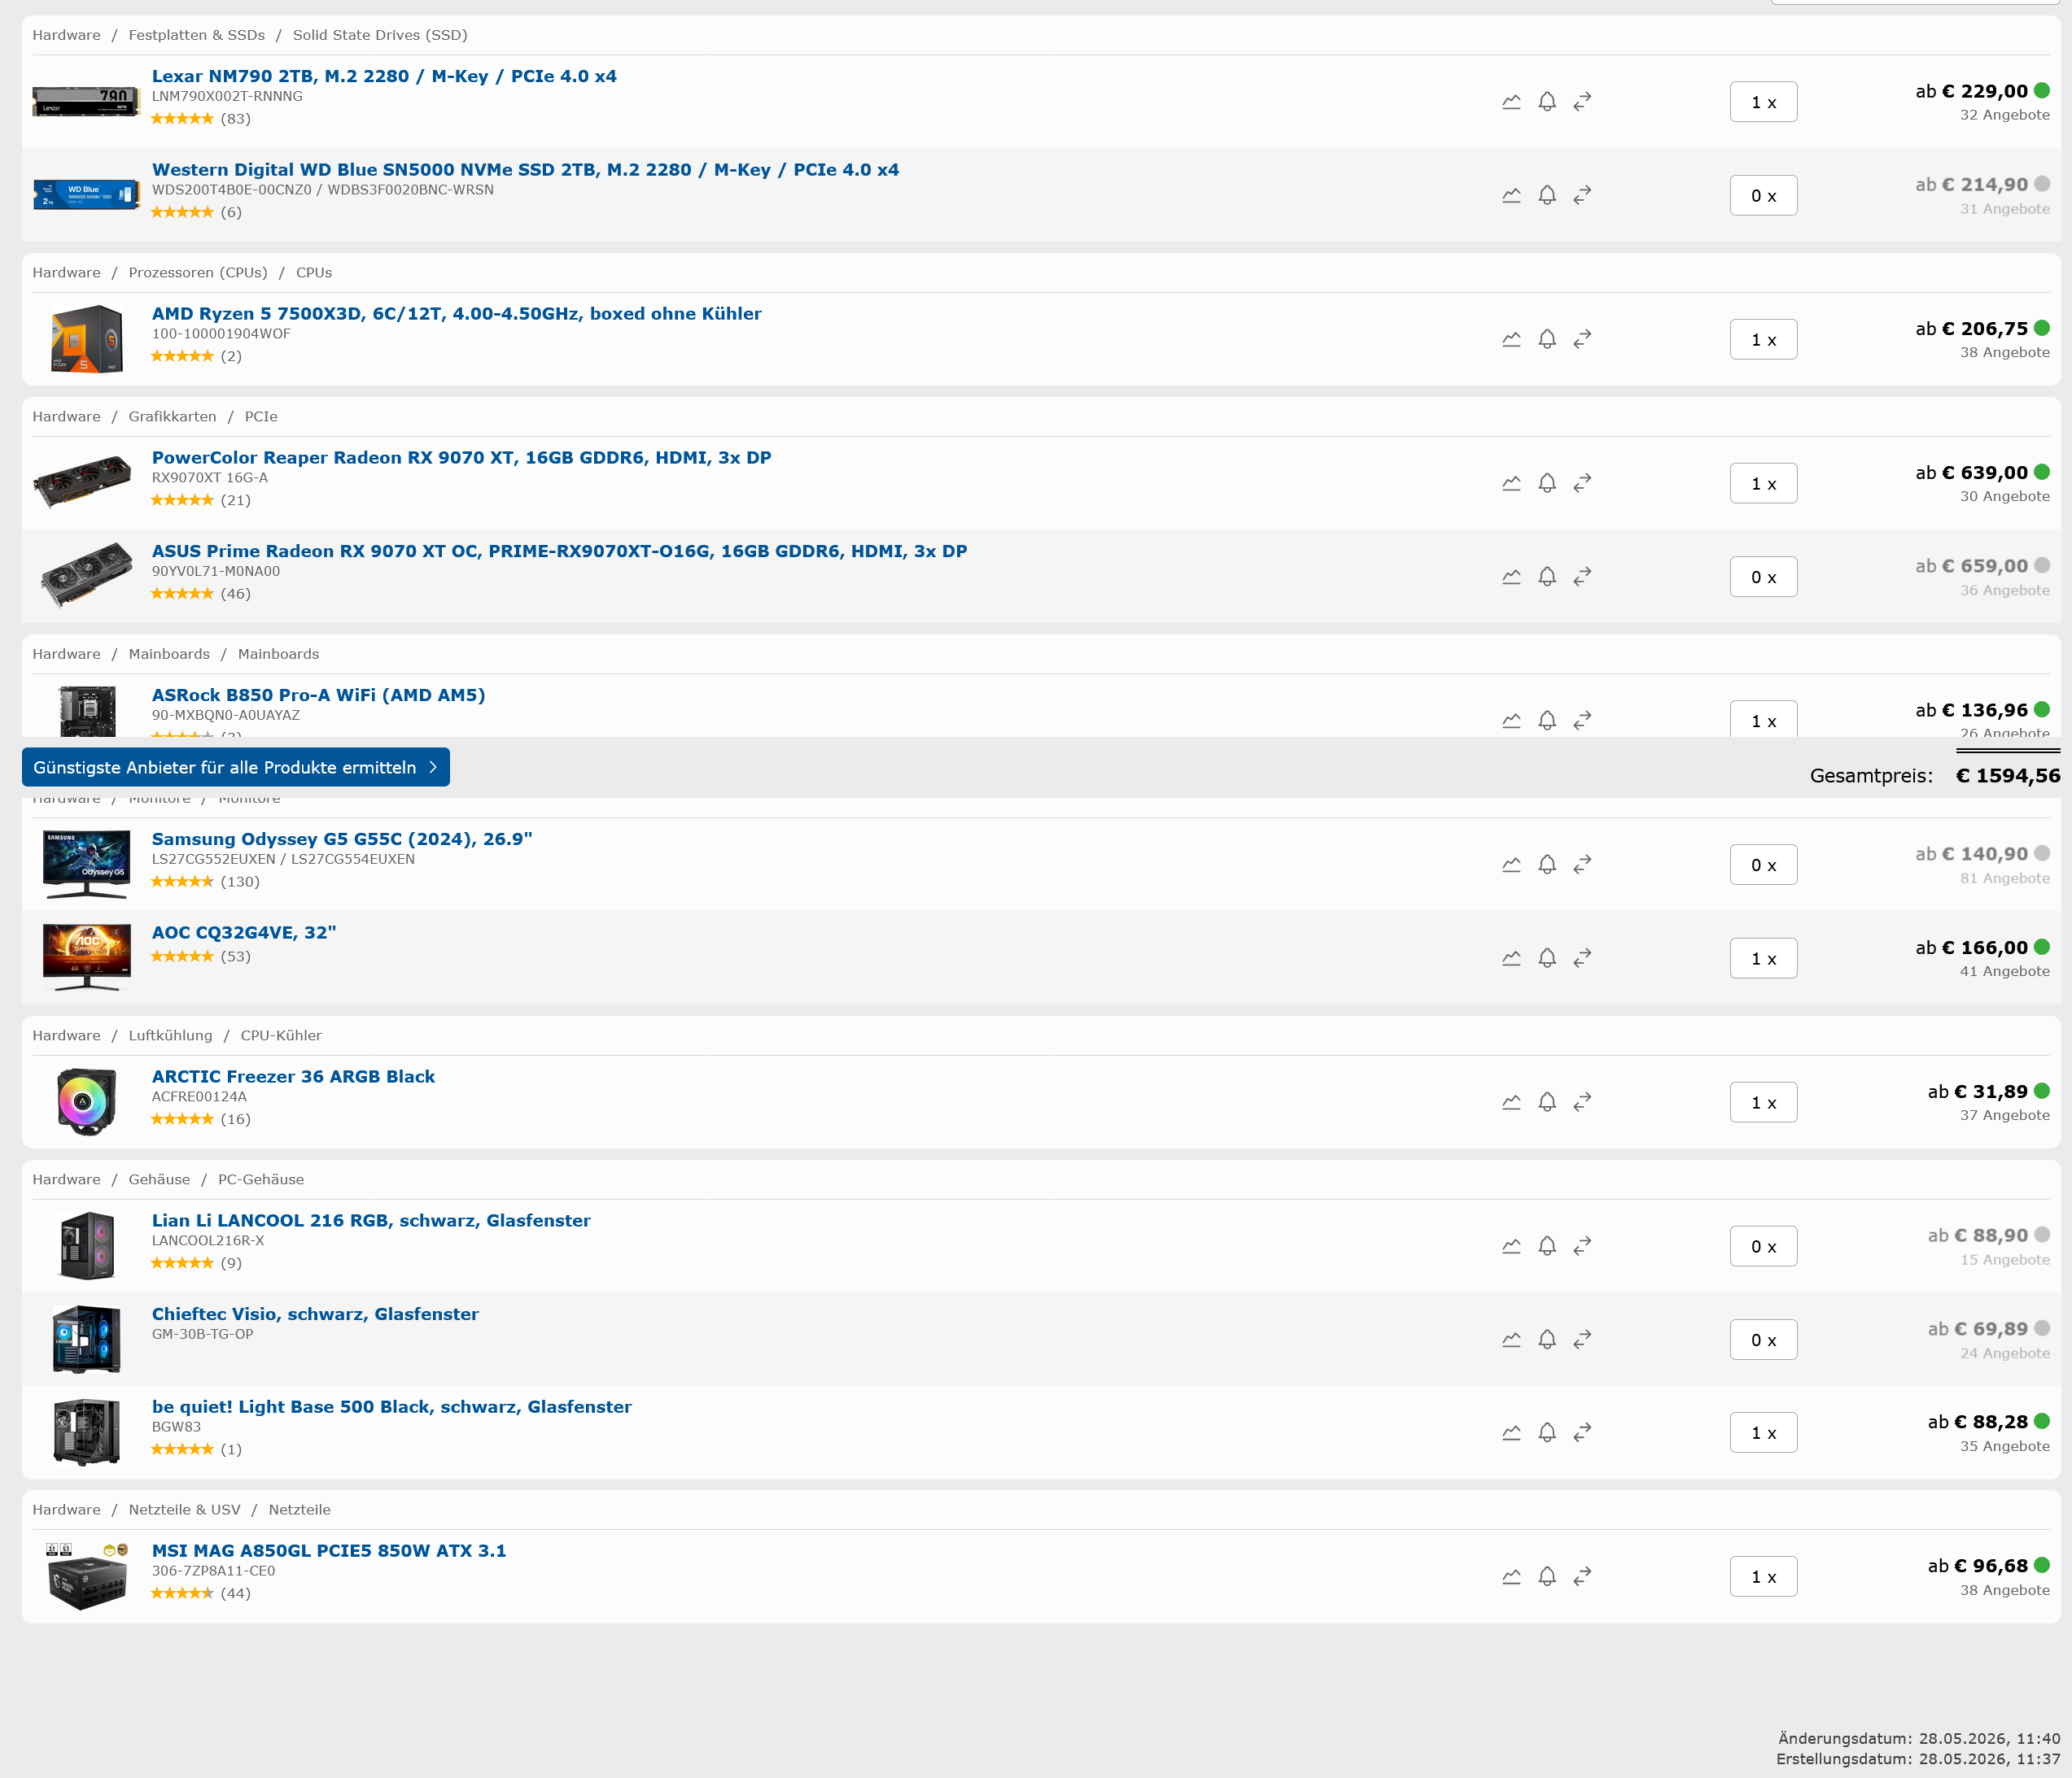Click price alert bell for Samsung Odyssey G5
Viewport: 2072px width, 1778px height.
(1547, 865)
